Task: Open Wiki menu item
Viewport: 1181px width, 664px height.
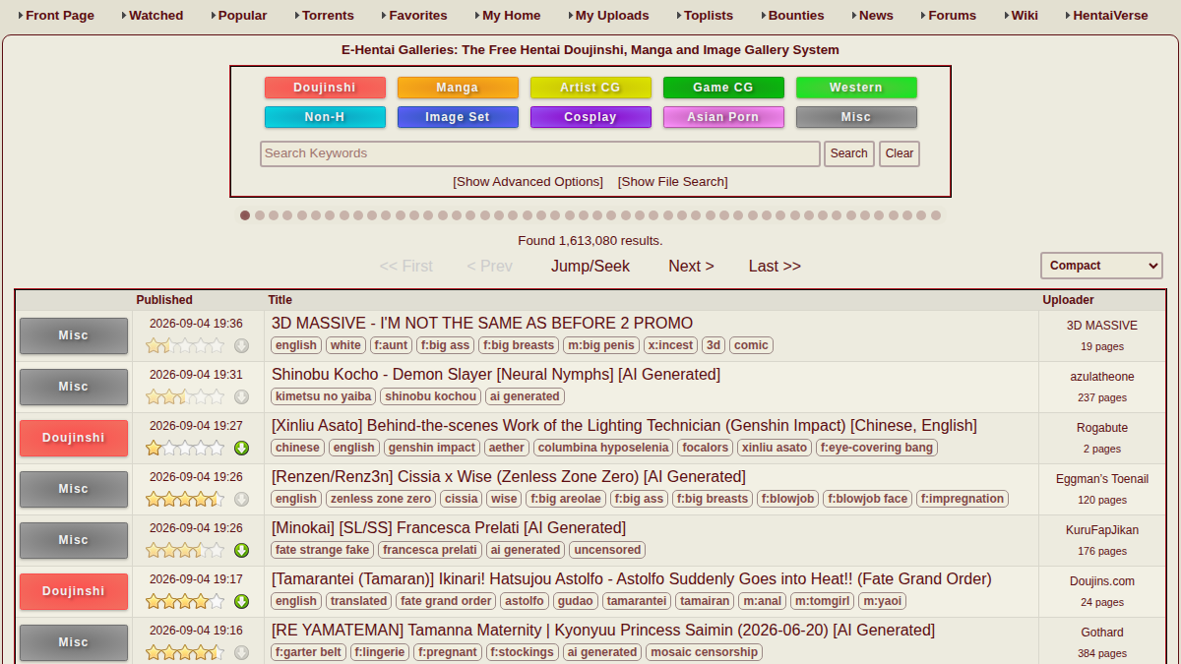Action: pos(1025,16)
